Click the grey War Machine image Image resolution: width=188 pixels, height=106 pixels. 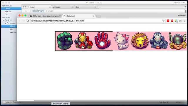tap(159, 41)
